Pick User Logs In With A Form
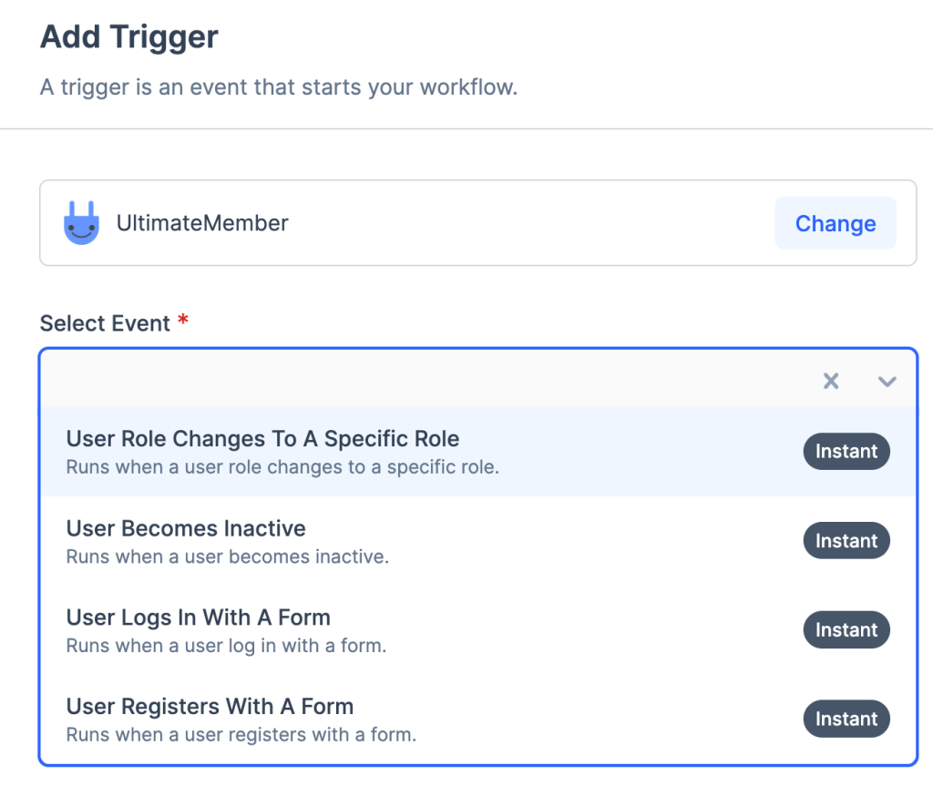The image size is (933, 786). tap(198, 618)
